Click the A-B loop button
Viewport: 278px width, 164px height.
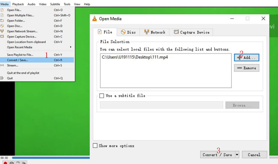18,163
